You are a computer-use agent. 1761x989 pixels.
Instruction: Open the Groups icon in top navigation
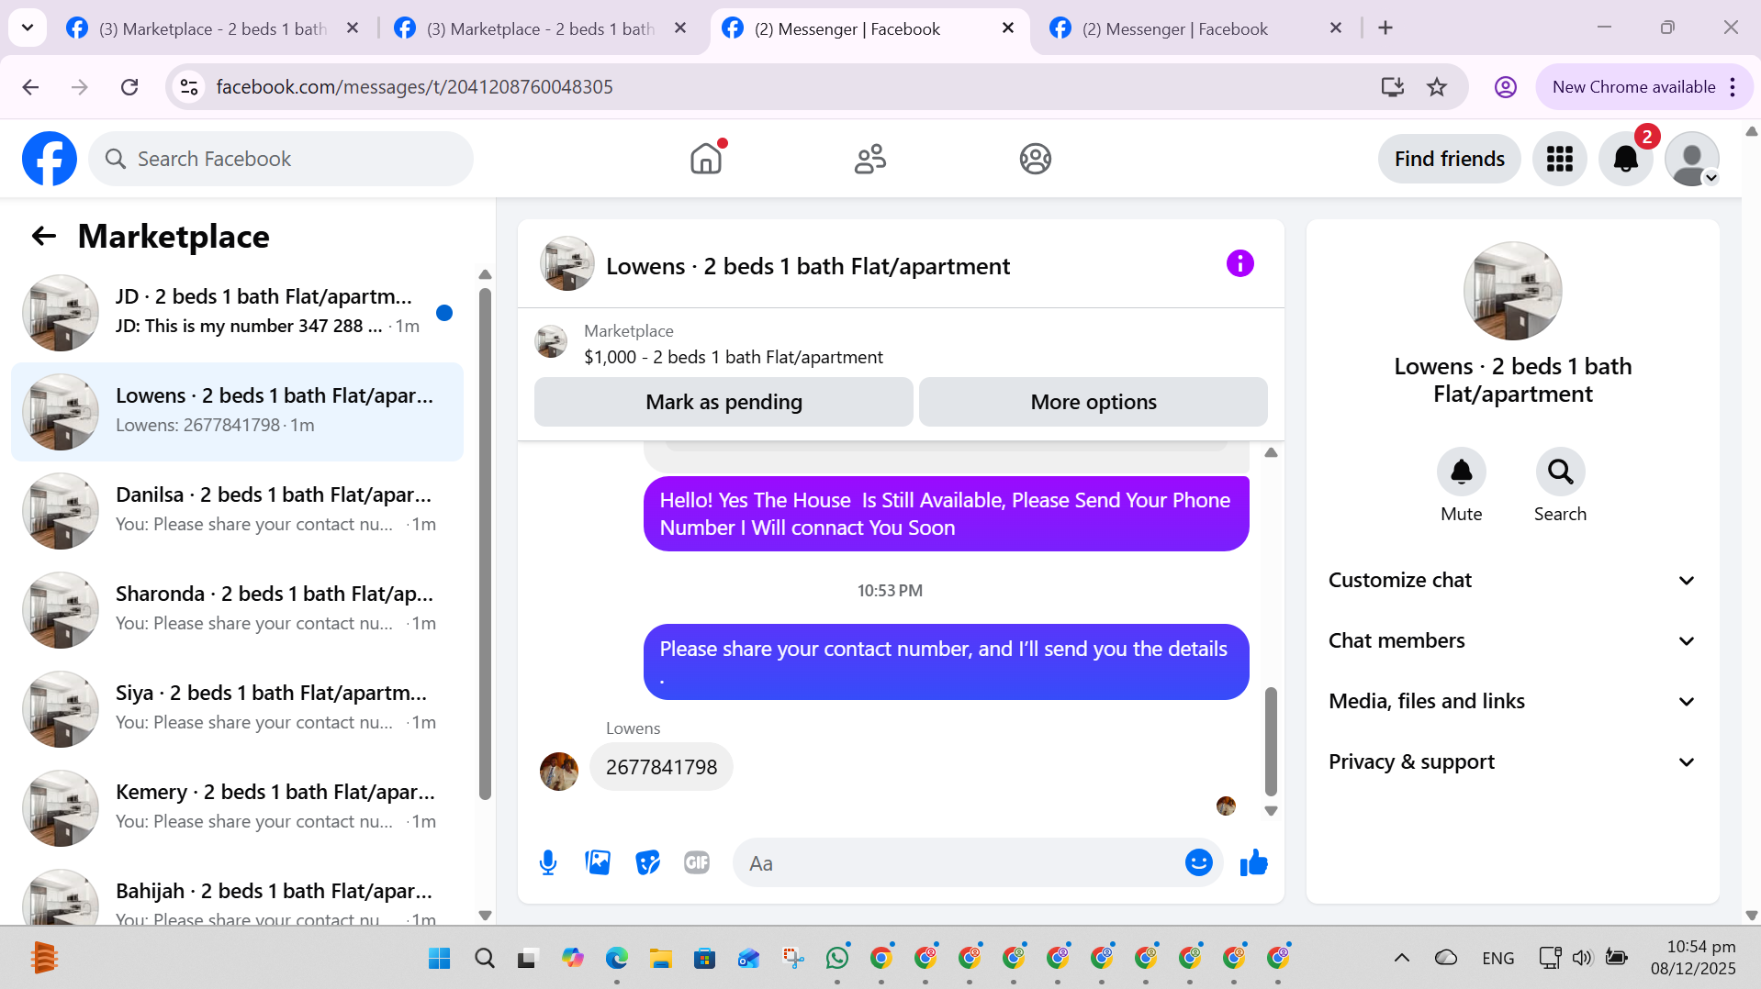(x=1035, y=159)
